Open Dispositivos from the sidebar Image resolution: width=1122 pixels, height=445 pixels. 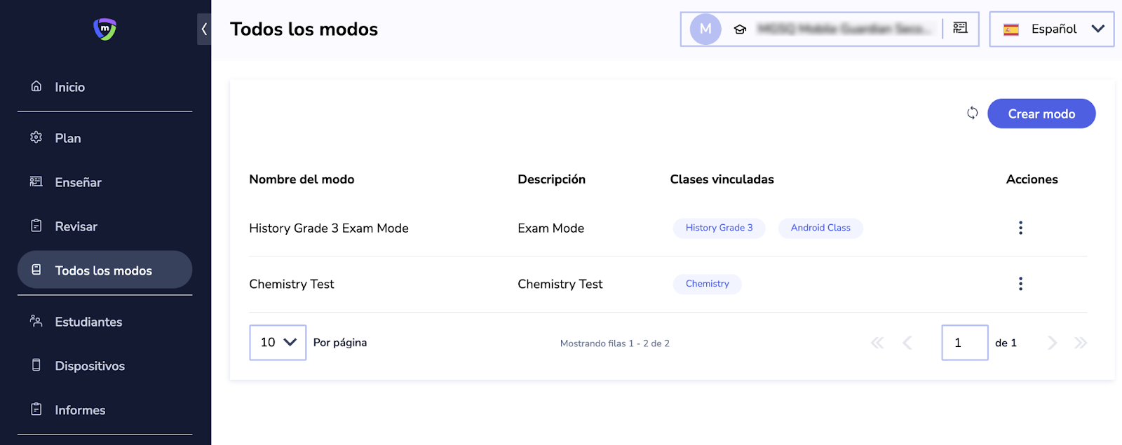(x=90, y=366)
